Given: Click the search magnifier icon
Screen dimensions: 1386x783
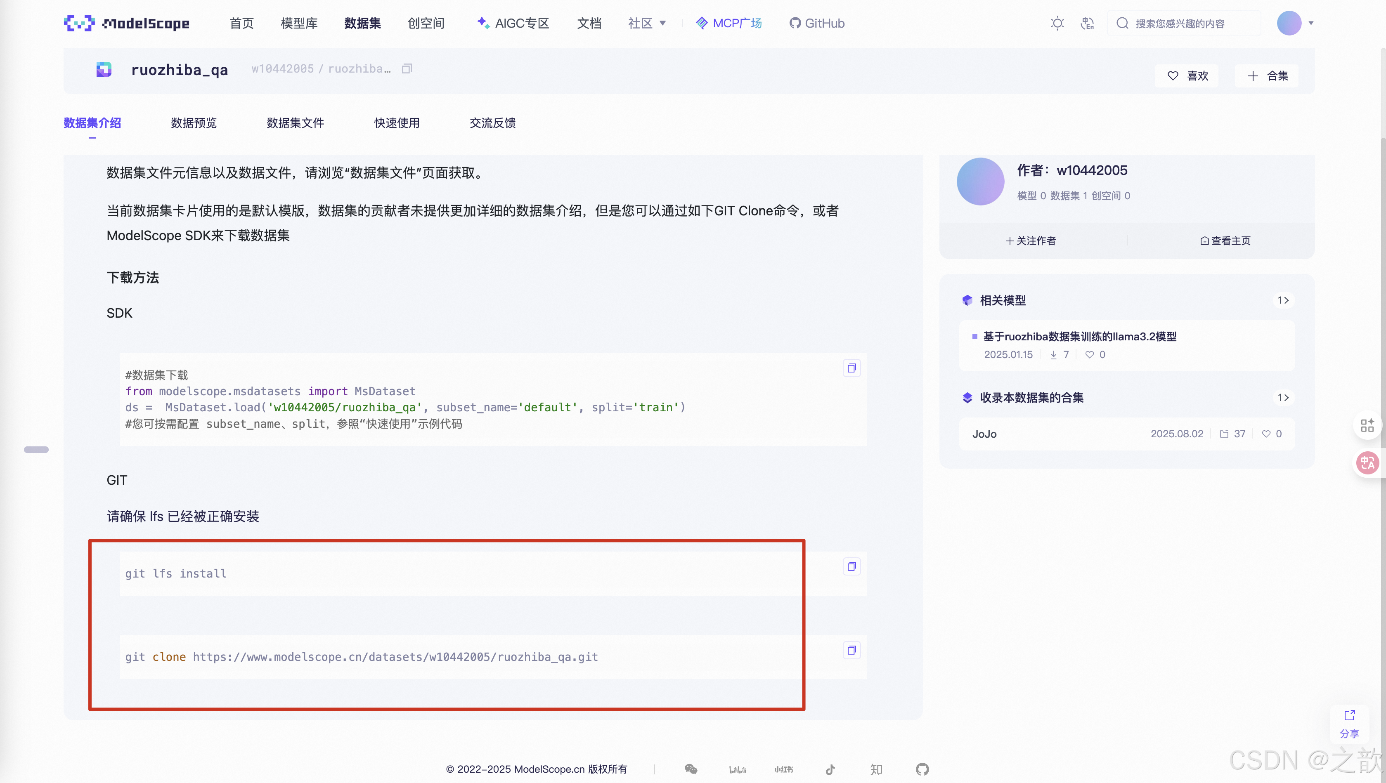Looking at the screenshot, I should 1122,23.
